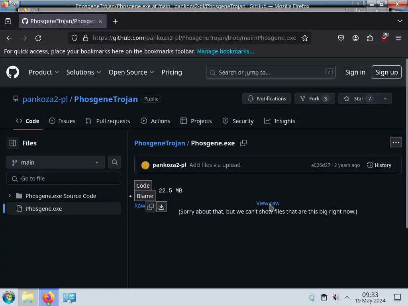Switch to the Code tab
Image resolution: width=408 pixels, height=306 pixels.
tap(27, 121)
